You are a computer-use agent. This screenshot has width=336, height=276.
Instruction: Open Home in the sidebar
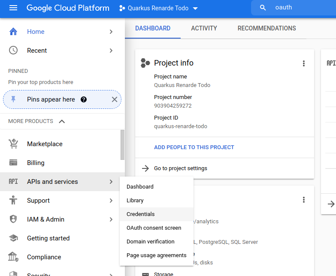click(x=62, y=32)
